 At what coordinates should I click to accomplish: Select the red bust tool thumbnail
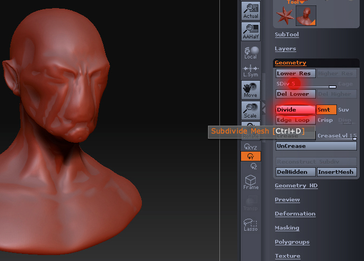(x=306, y=16)
